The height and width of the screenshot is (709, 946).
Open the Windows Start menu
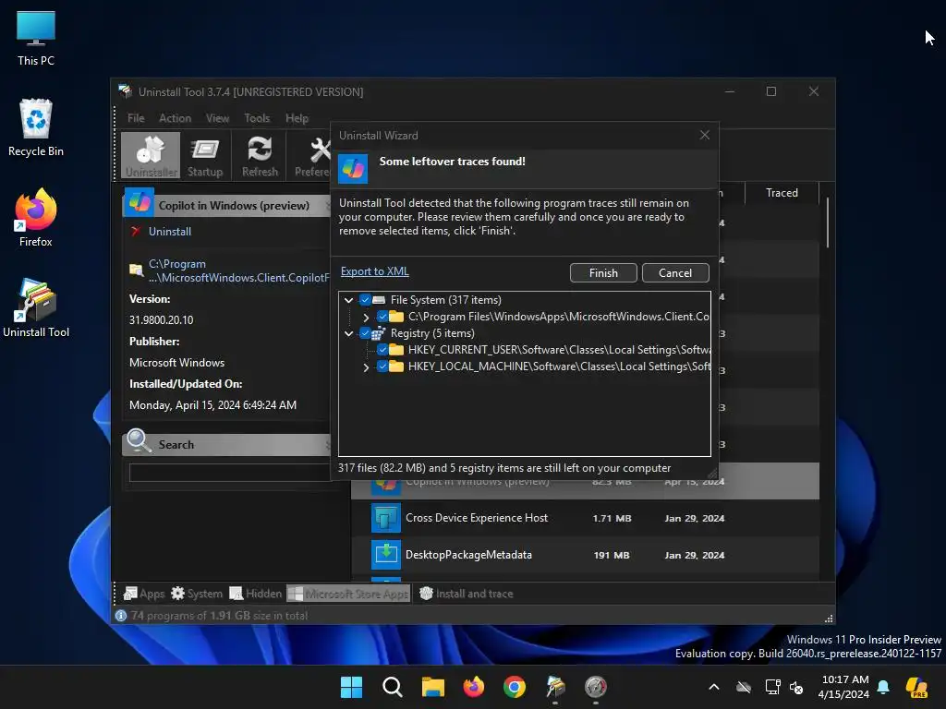(x=351, y=687)
